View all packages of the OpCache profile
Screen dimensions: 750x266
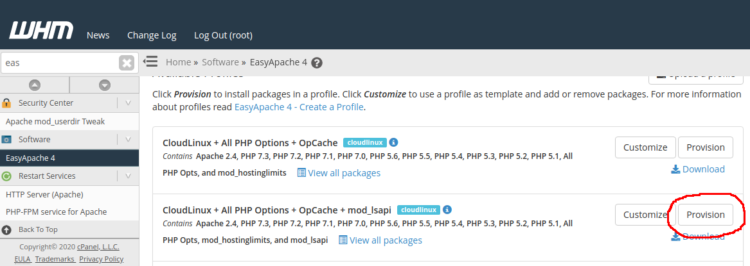339,173
